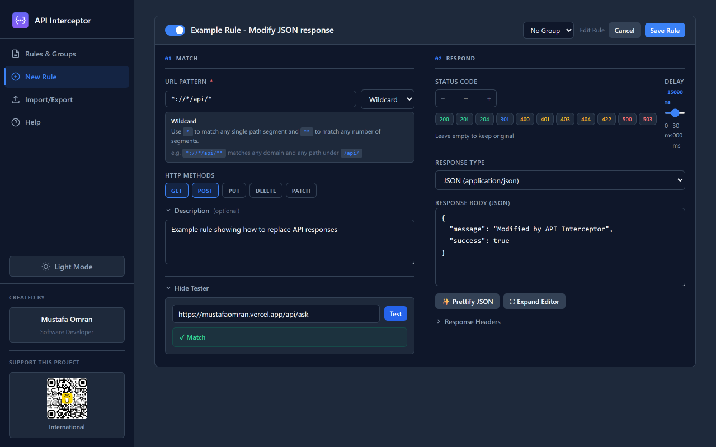Click the sparkle icon on Prettify JSON
The width and height of the screenshot is (716, 447).
click(x=446, y=302)
